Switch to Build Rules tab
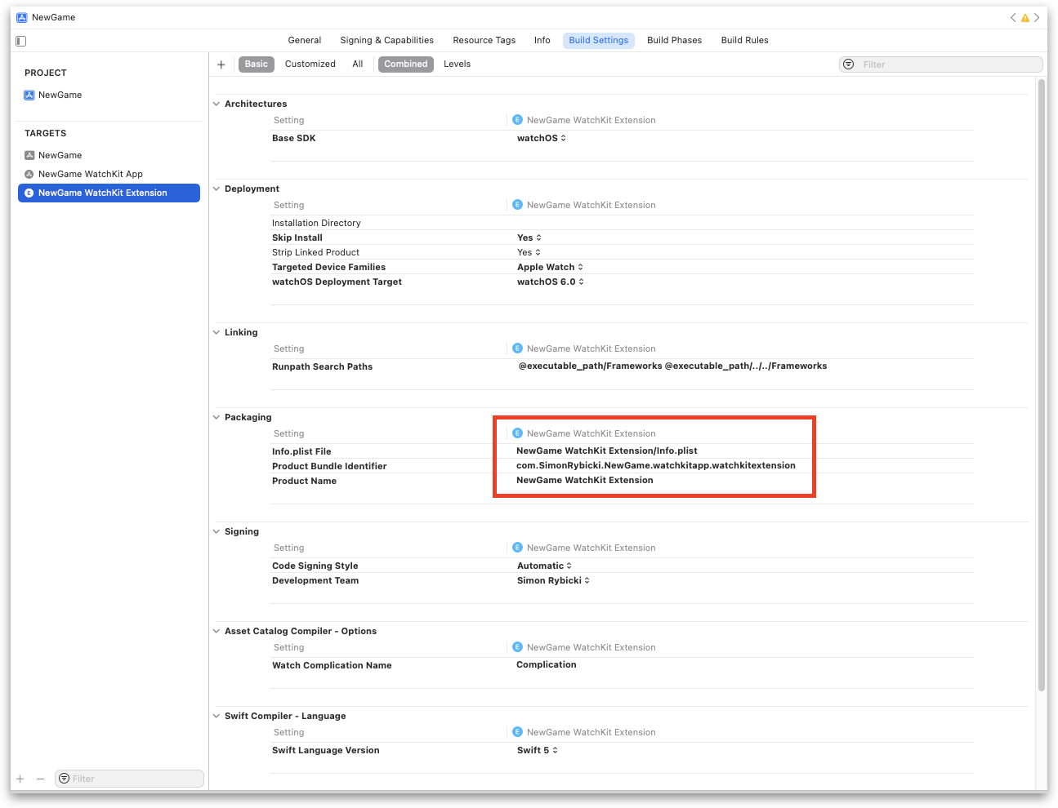1058x808 pixels. pos(745,40)
